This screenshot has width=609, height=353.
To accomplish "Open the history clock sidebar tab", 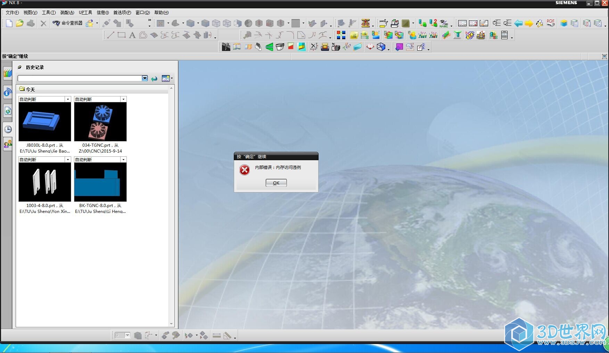I will (8, 129).
